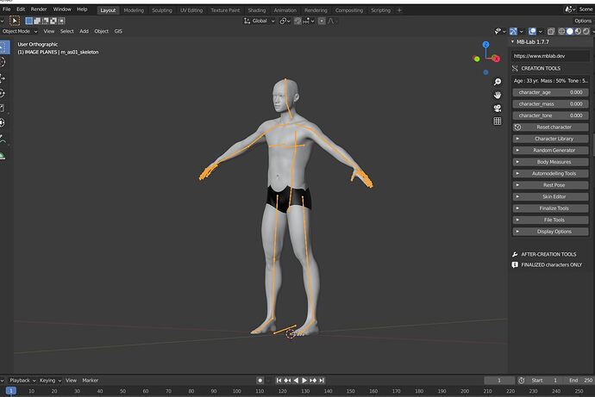Expand the Body Measures section
The width and height of the screenshot is (595, 397).
coord(550,162)
